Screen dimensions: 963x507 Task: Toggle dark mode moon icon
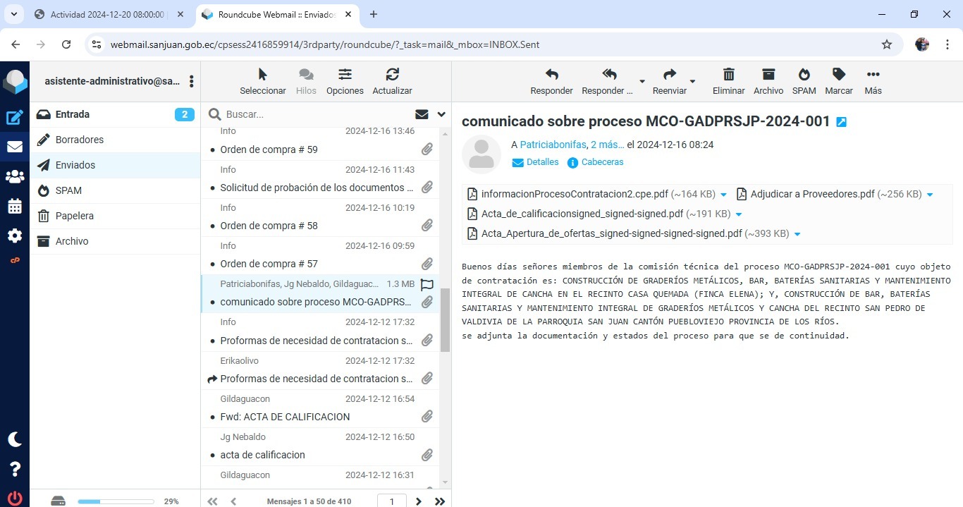coord(15,439)
